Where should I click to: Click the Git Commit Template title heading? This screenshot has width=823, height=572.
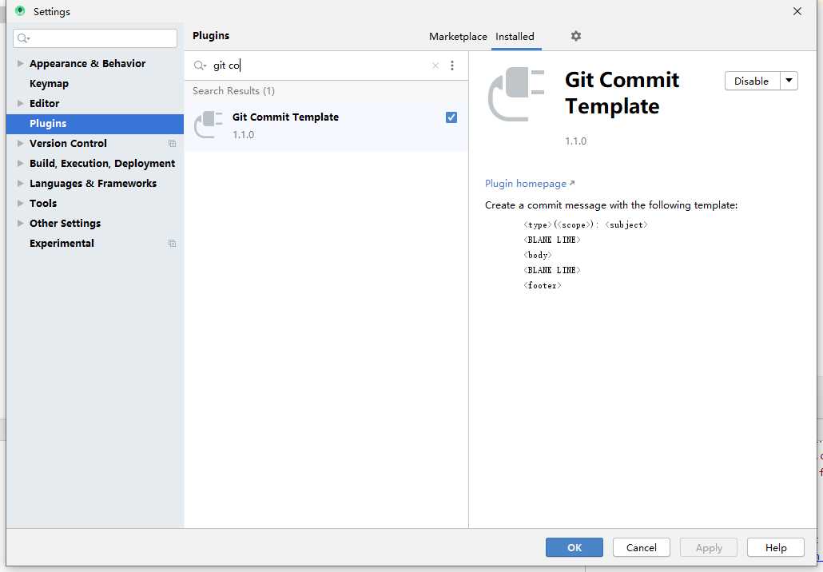pyautogui.click(x=622, y=93)
